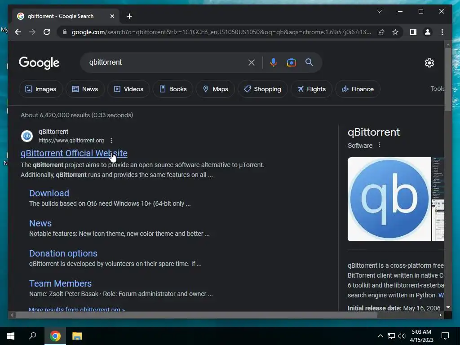Click the Google logo

tap(39, 63)
